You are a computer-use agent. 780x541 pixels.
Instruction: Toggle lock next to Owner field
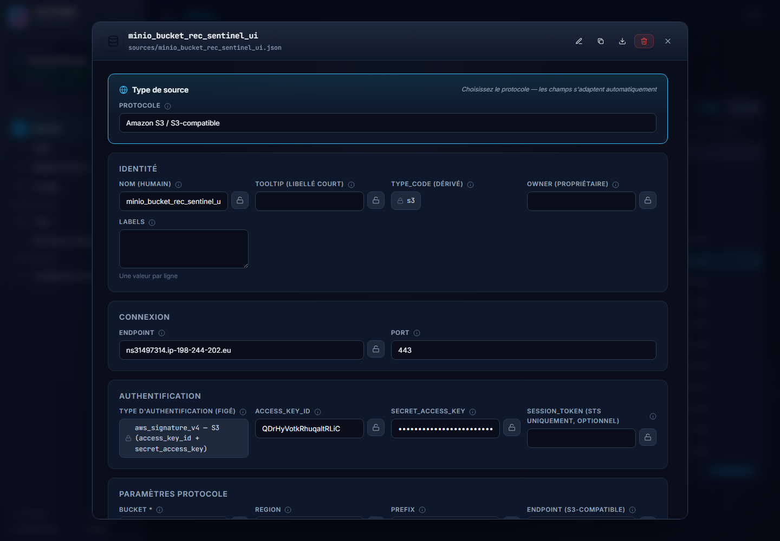[648, 200]
